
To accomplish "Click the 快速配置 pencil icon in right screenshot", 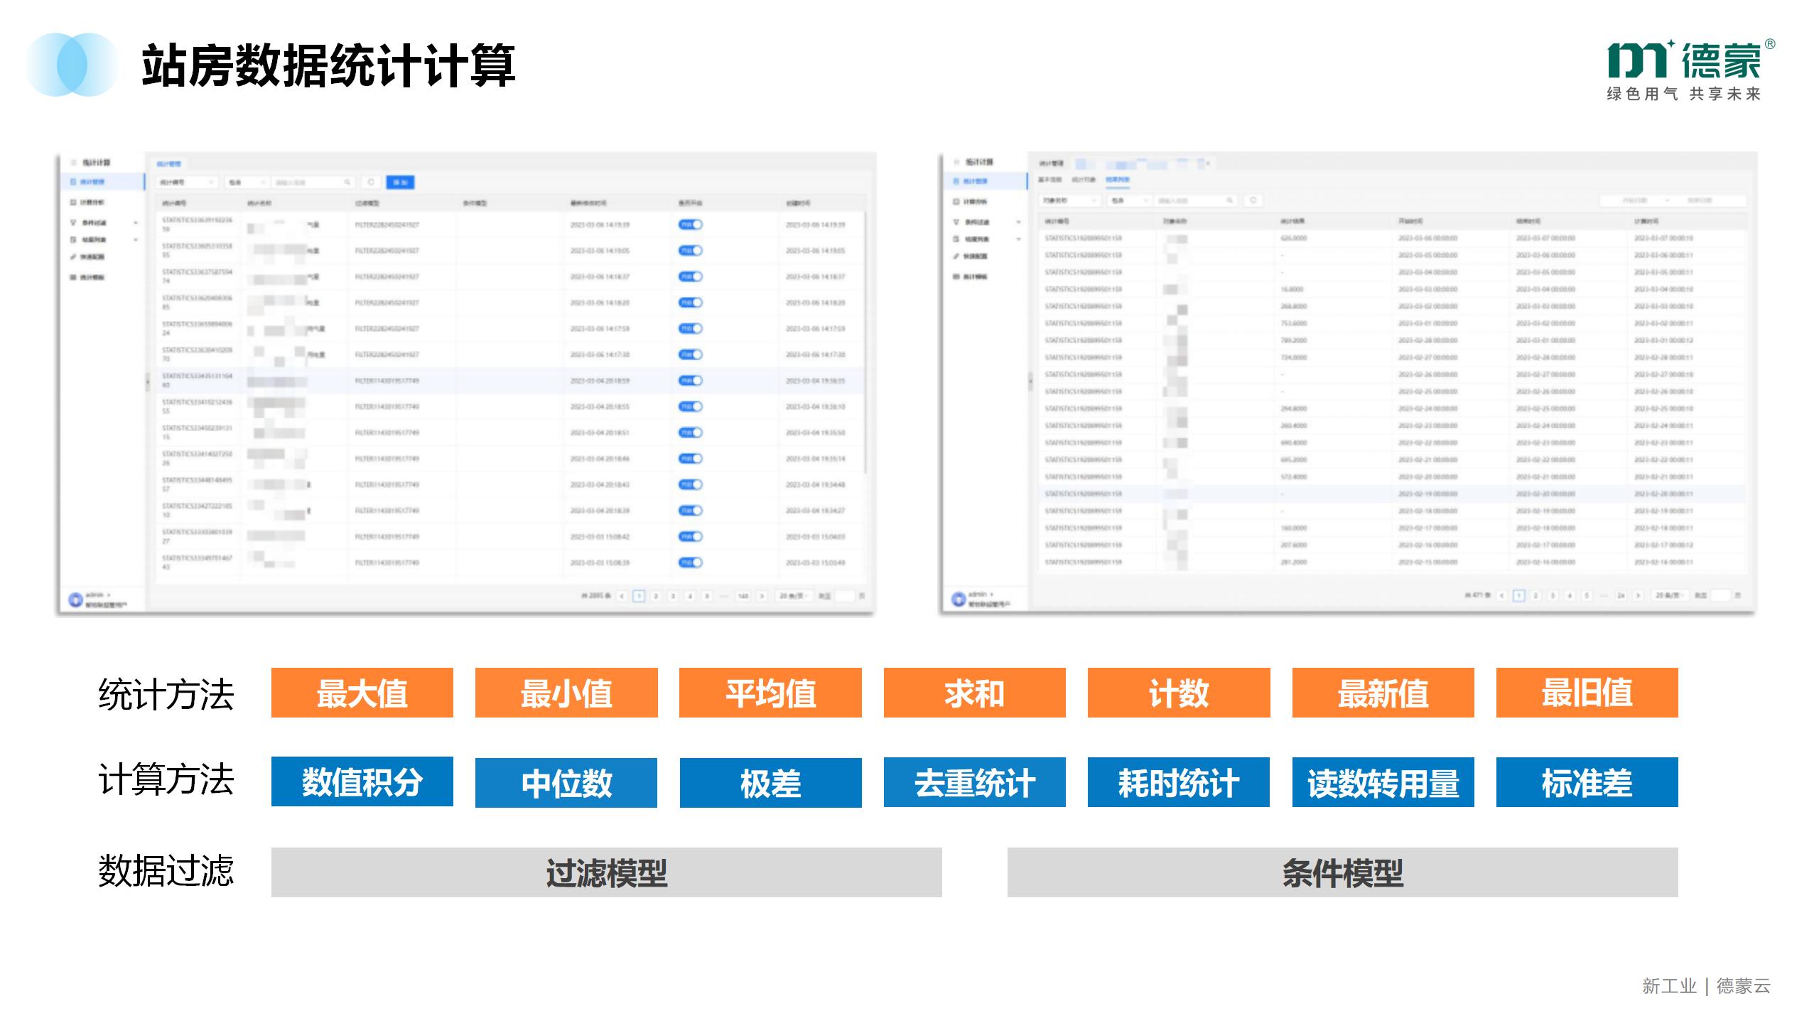I will click(x=956, y=256).
